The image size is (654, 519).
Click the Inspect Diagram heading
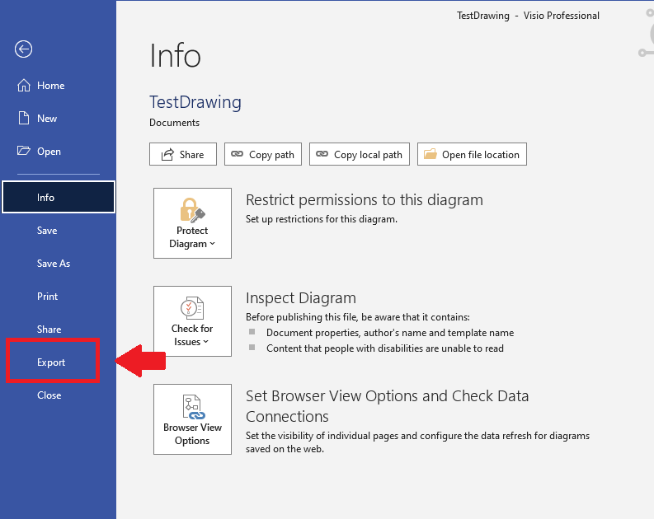click(301, 298)
